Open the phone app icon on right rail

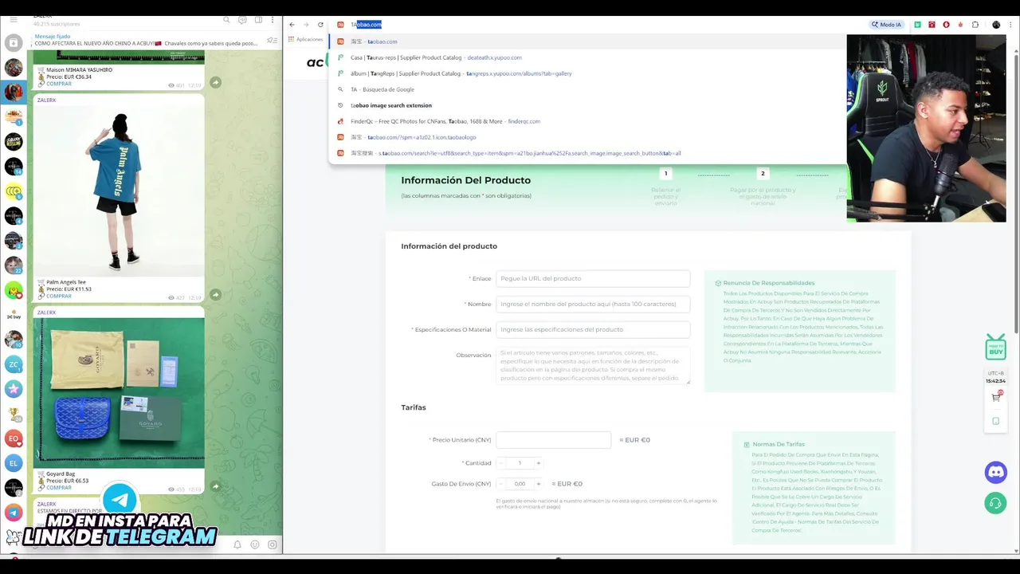tap(996, 421)
